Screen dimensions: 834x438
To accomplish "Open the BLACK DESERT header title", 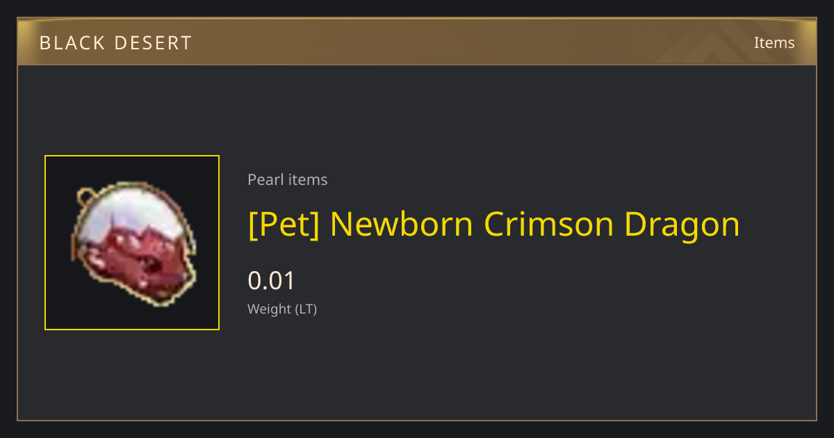I will click(115, 43).
